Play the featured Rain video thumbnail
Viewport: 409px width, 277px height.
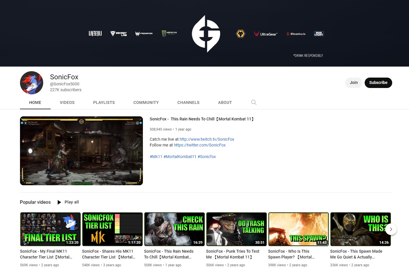tap(81, 151)
